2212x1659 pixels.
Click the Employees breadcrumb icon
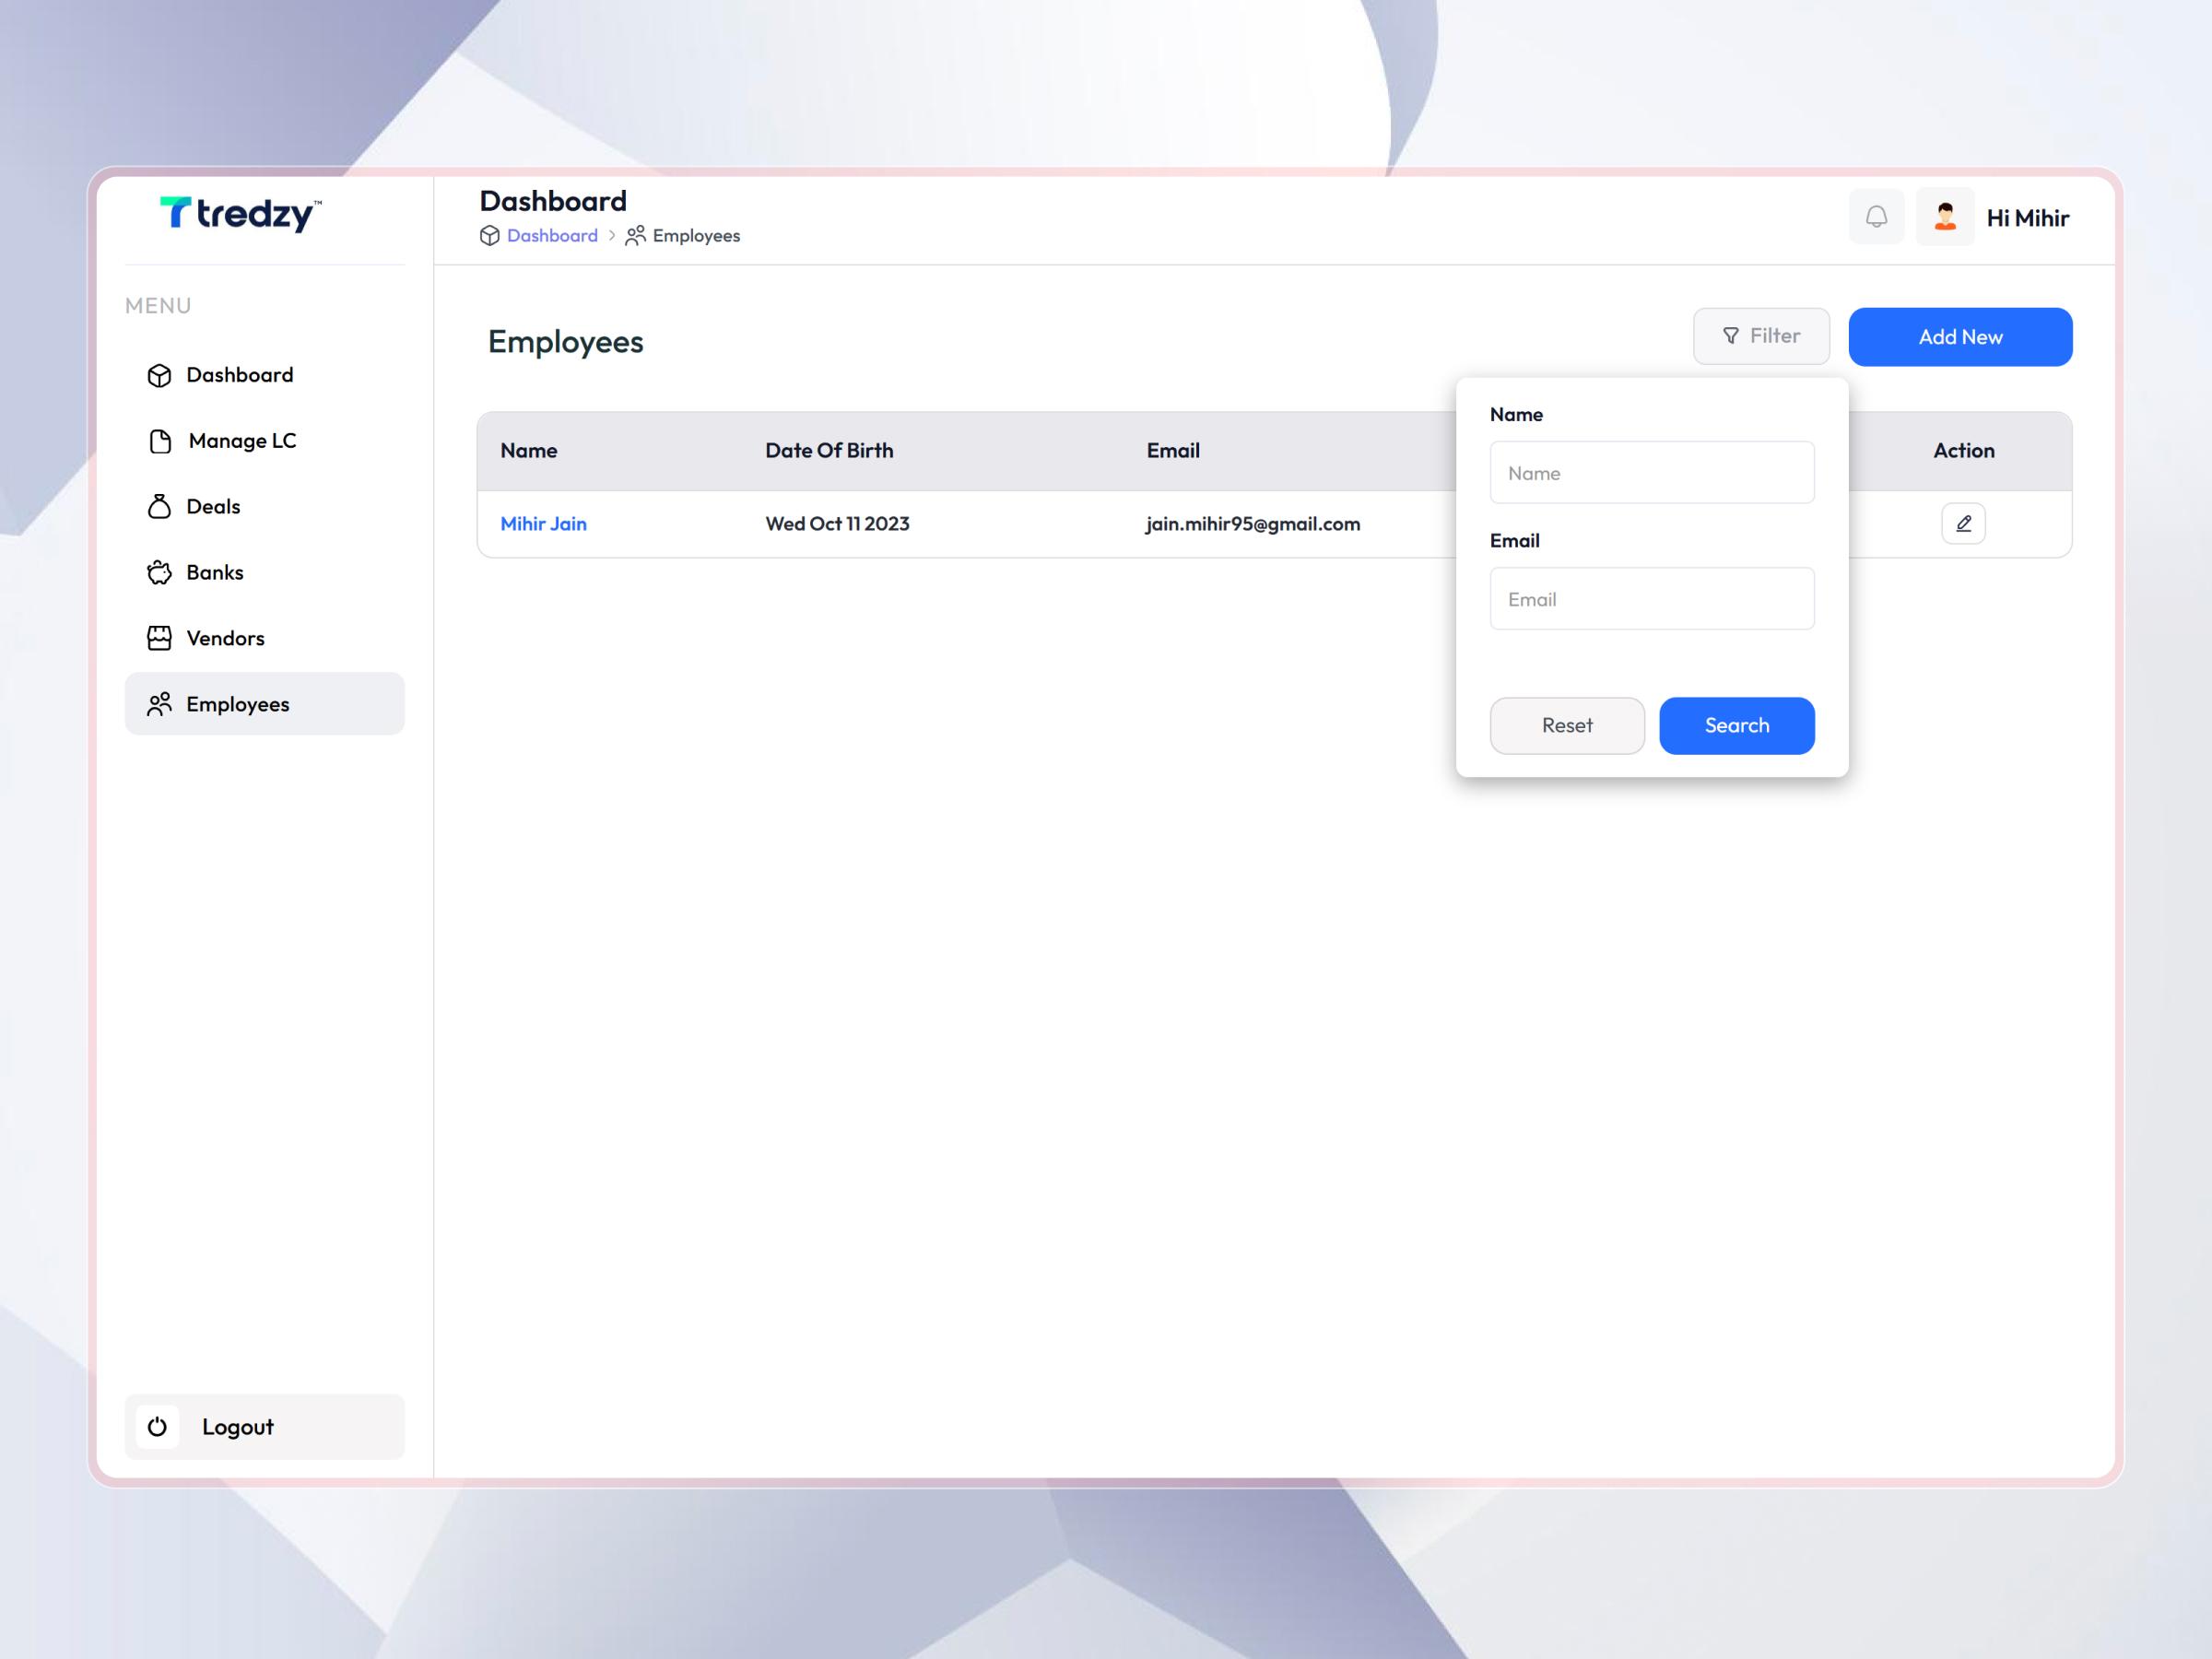point(635,235)
